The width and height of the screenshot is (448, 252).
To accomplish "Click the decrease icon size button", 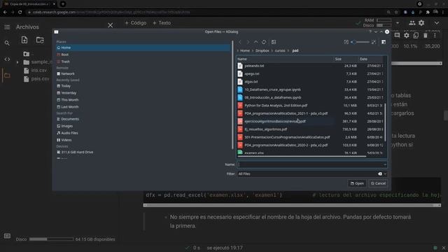I will pos(346,42).
